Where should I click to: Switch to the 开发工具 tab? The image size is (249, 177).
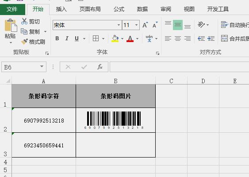(218, 9)
